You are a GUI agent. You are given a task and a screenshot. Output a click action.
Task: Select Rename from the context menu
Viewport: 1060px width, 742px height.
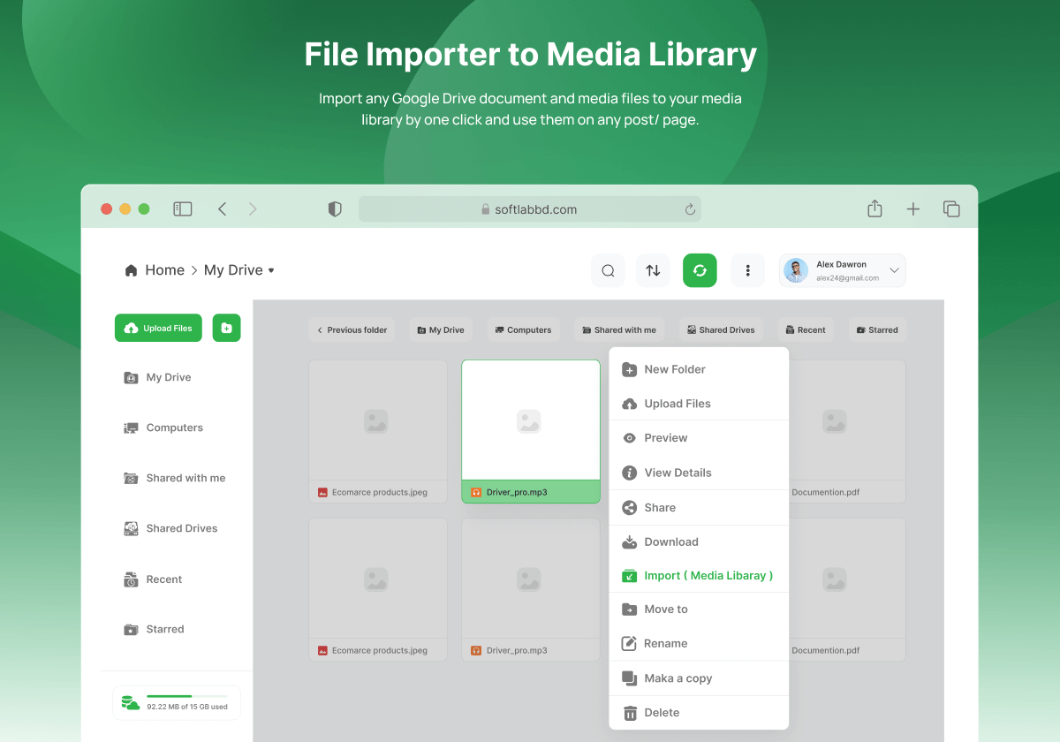665,644
